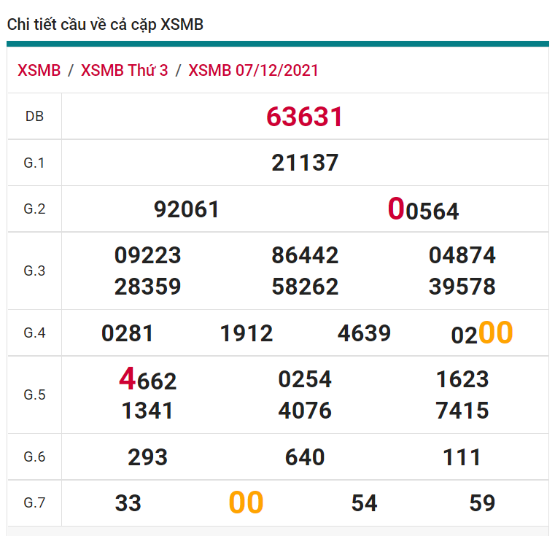The image size is (555, 536).
Task: Click G.2 number 00564 with red zero
Action: tap(423, 210)
